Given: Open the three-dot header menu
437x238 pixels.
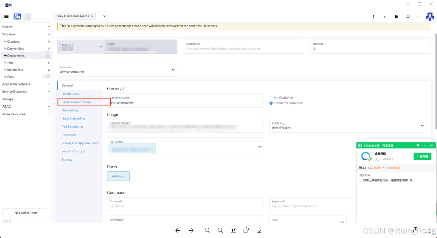Looking at the screenshot, I should click(x=418, y=16).
